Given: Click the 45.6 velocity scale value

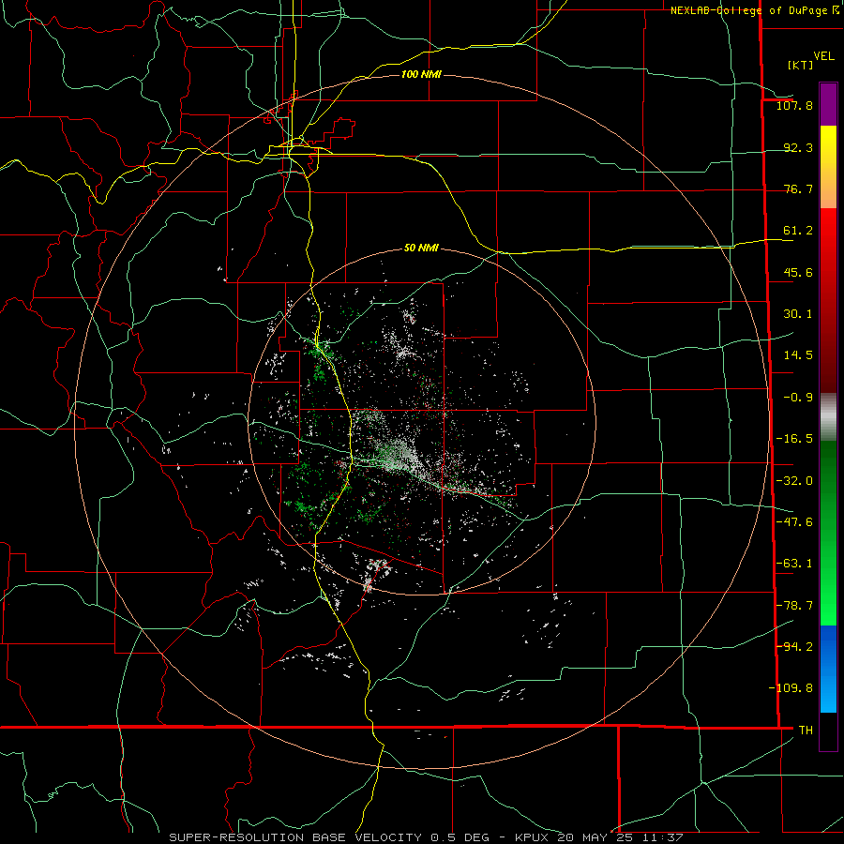Looking at the screenshot, I should (x=798, y=272).
